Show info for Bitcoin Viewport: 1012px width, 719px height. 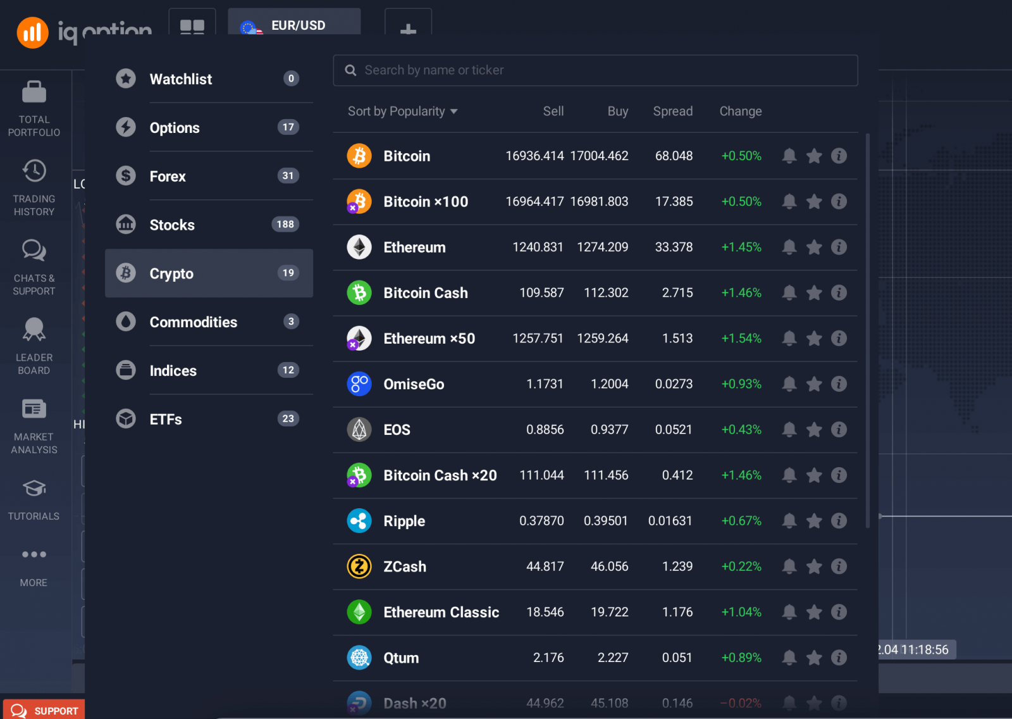(839, 156)
